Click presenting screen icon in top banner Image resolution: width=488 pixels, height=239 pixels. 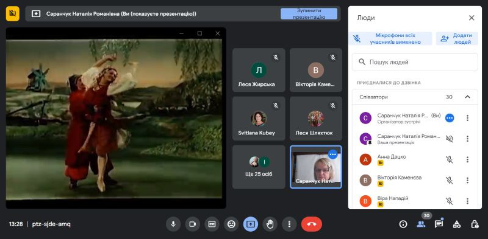click(36, 14)
